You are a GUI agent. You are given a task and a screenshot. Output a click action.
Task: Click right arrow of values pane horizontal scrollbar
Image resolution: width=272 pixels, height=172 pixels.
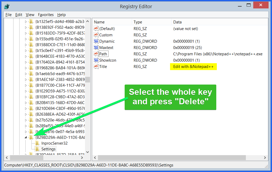265,158
